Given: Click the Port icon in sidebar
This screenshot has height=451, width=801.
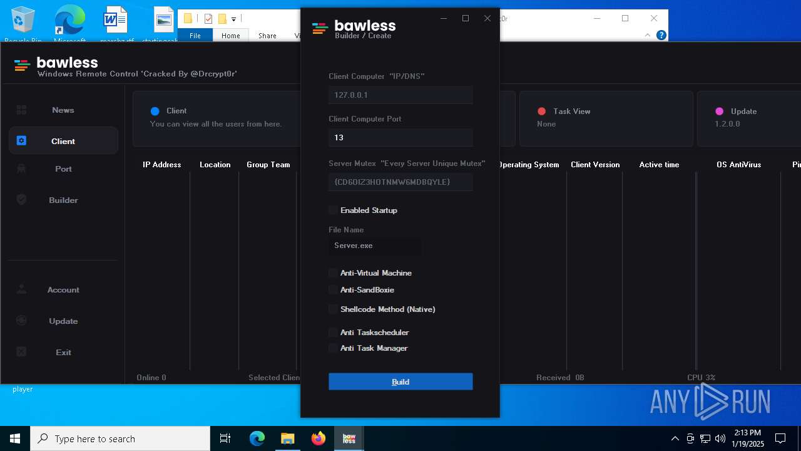Looking at the screenshot, I should coord(21,168).
